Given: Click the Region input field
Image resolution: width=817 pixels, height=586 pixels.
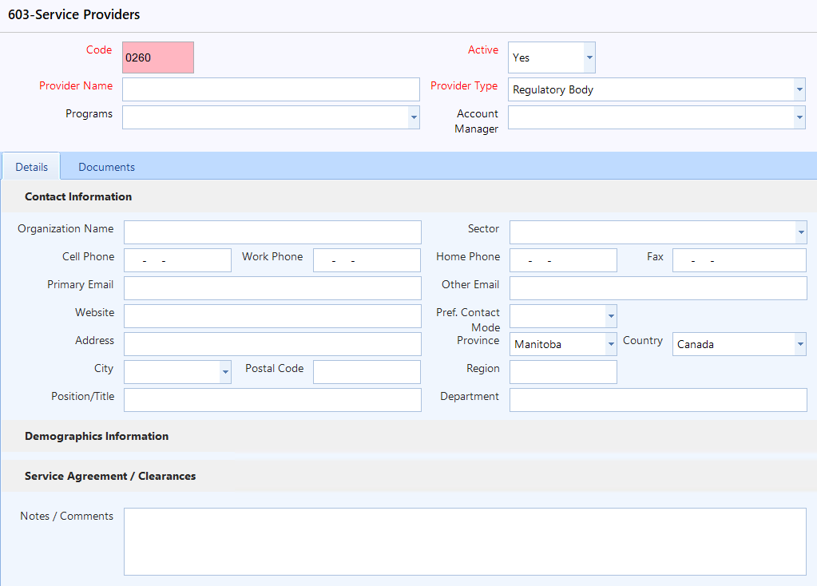Looking at the screenshot, I should [563, 372].
